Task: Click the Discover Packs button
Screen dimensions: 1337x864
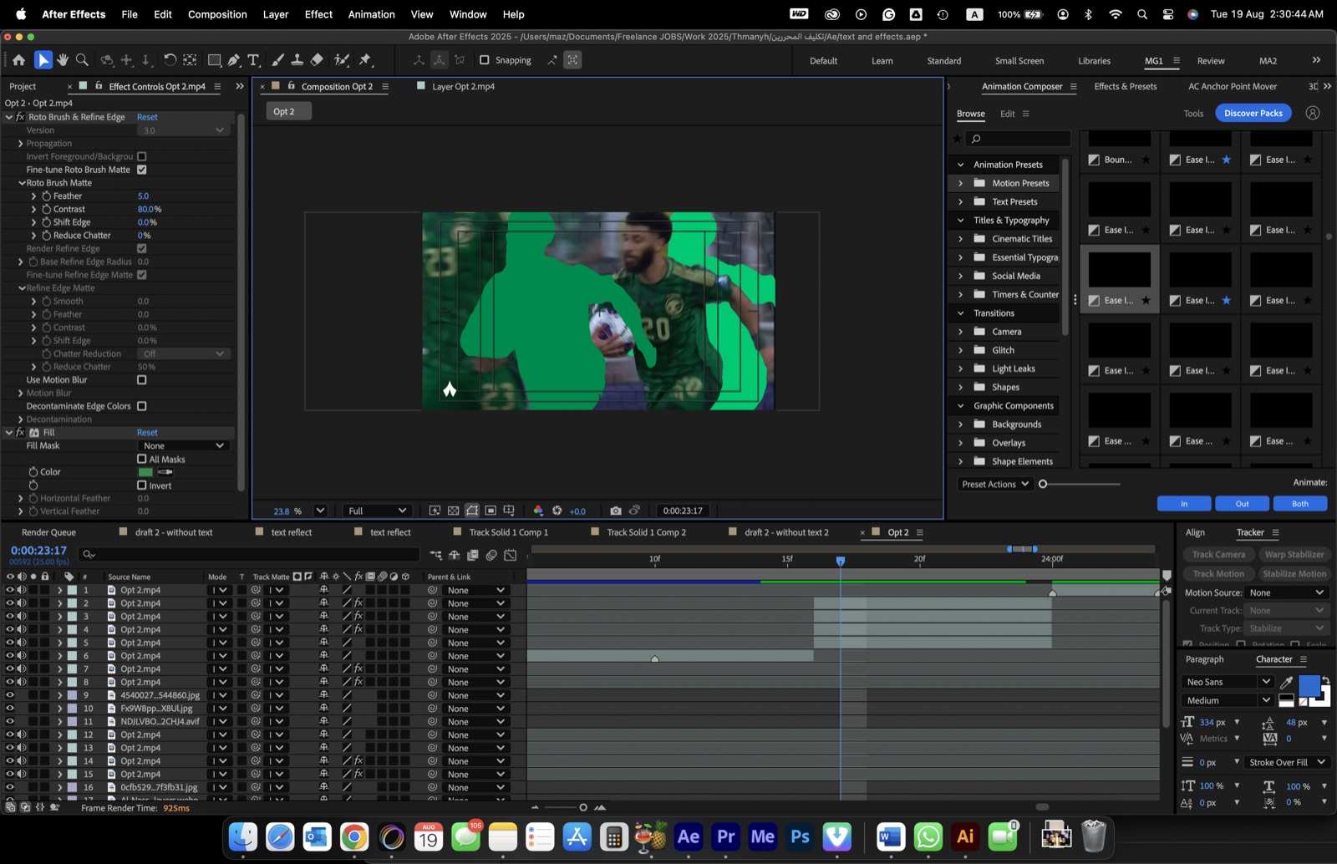Action: point(1253,113)
